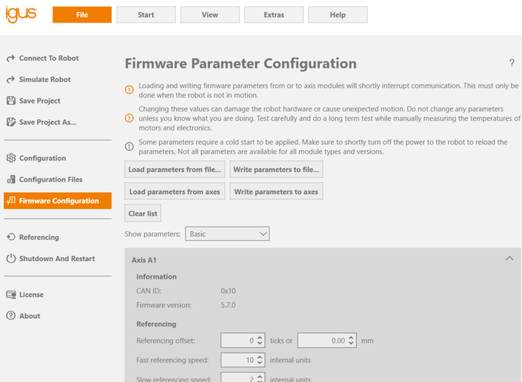Select the Firmware Configuration sidebar entry
The width and height of the screenshot is (522, 382).
coord(57,200)
